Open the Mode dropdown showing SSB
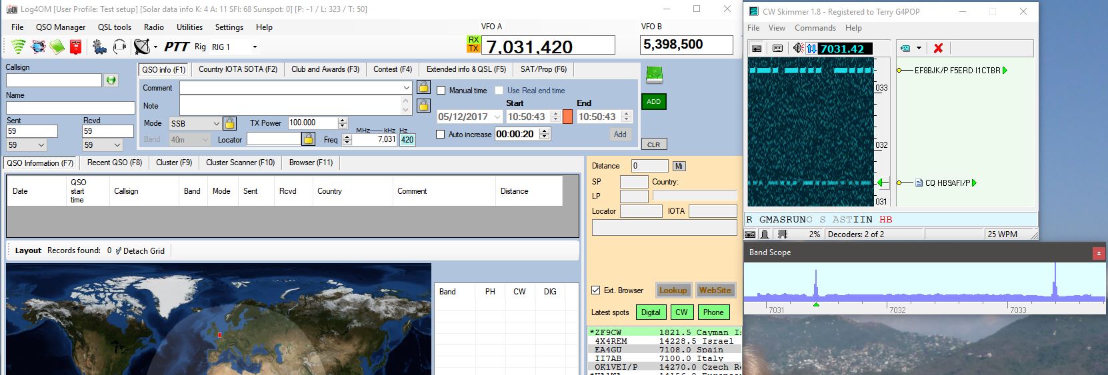This screenshot has width=1108, height=375. coord(216,123)
